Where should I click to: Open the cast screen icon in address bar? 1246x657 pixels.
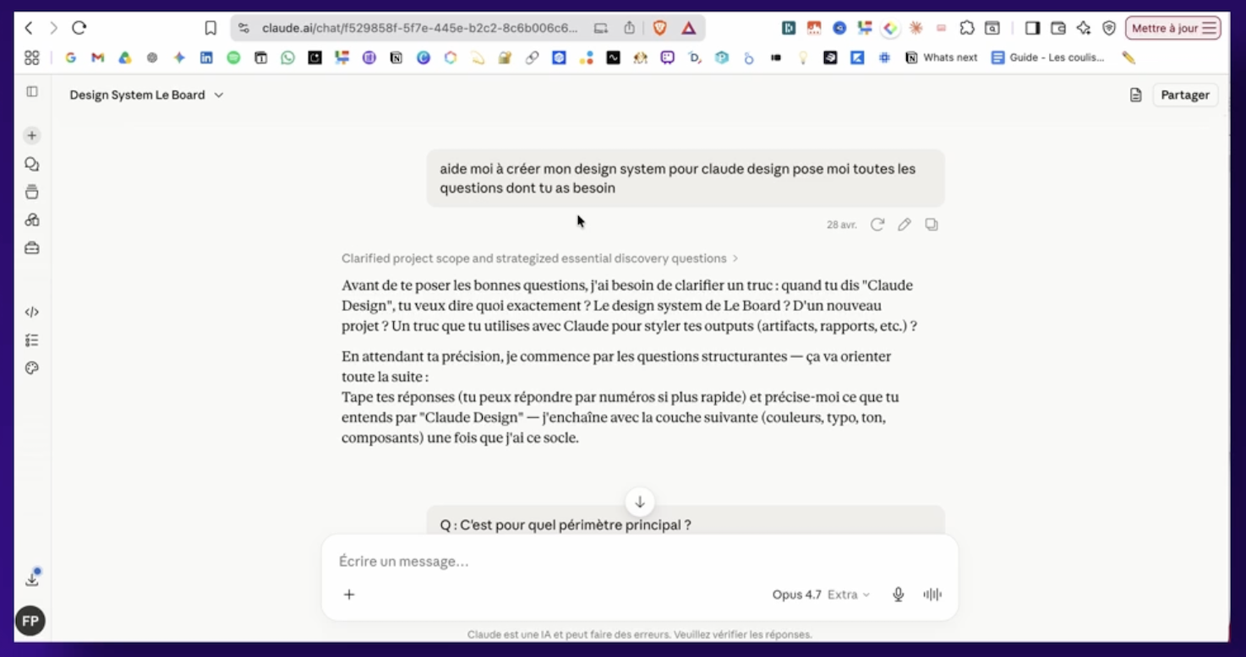click(x=601, y=28)
